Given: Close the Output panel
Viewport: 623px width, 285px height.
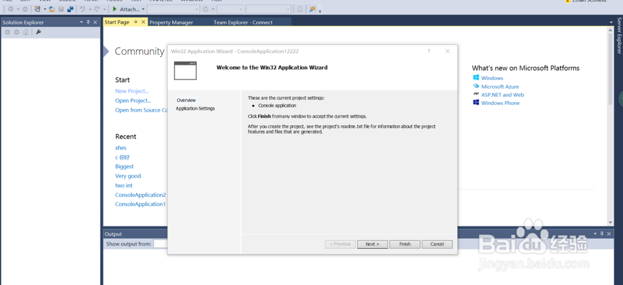Looking at the screenshot, I should coord(608,234).
